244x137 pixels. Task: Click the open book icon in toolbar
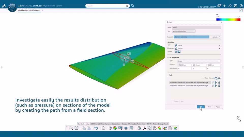click(x=77, y=128)
